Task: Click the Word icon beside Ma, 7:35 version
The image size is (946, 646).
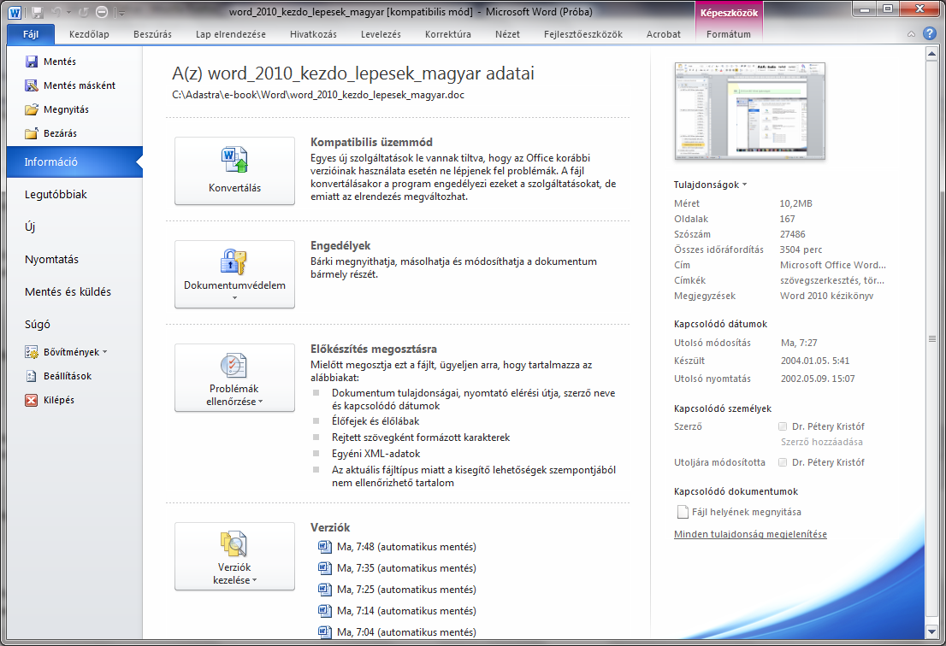Action: [324, 567]
